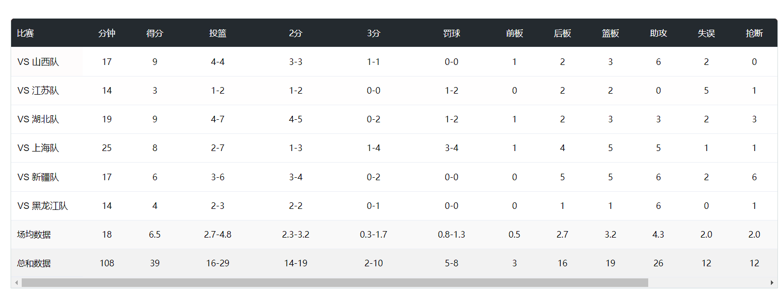The height and width of the screenshot is (297, 782).
Task: Click the 场均数据 averages row label
Action: (x=34, y=235)
